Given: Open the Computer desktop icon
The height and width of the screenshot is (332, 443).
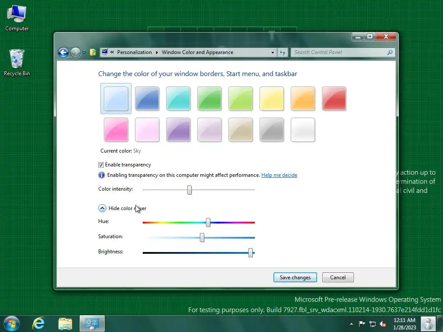Looking at the screenshot, I should (17, 18).
